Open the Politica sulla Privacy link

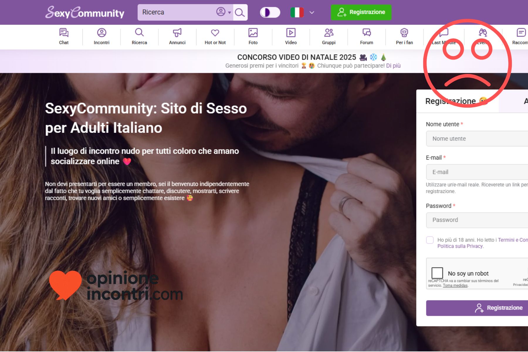pos(460,246)
